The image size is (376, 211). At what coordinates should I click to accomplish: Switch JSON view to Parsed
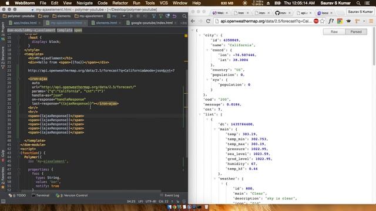click(x=356, y=32)
